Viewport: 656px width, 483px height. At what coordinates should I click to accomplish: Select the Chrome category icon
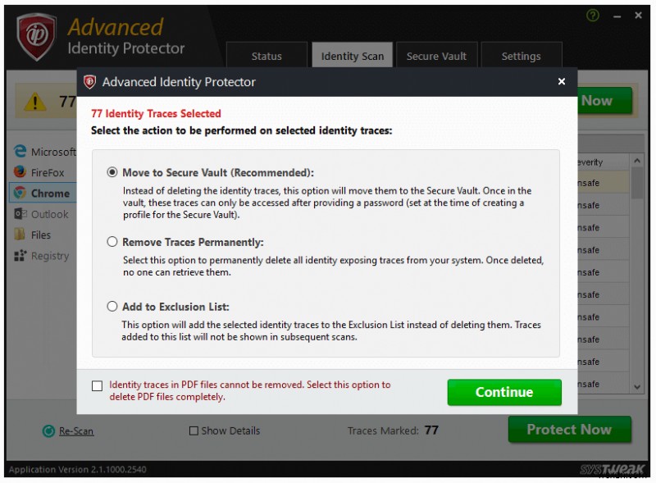(20, 193)
